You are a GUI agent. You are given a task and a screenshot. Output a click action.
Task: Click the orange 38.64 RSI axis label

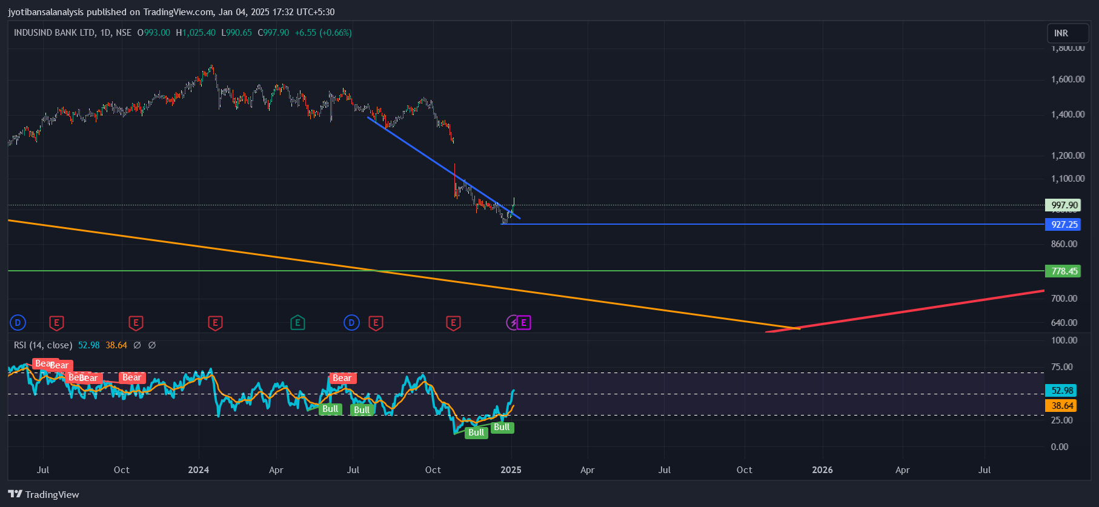[x=1061, y=406]
